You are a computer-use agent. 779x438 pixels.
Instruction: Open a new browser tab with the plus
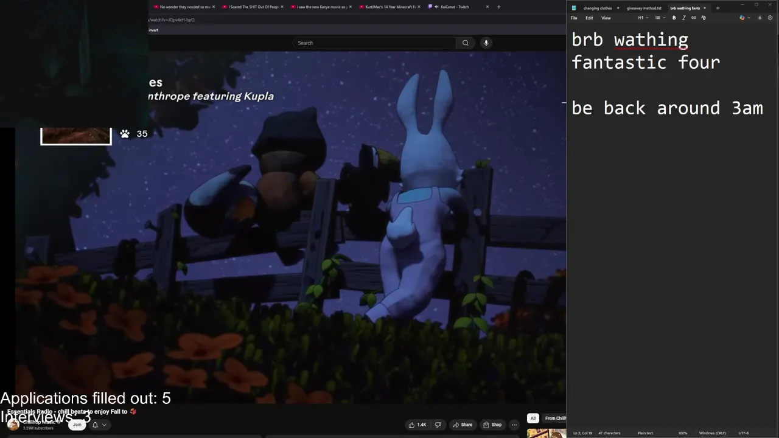click(x=498, y=7)
